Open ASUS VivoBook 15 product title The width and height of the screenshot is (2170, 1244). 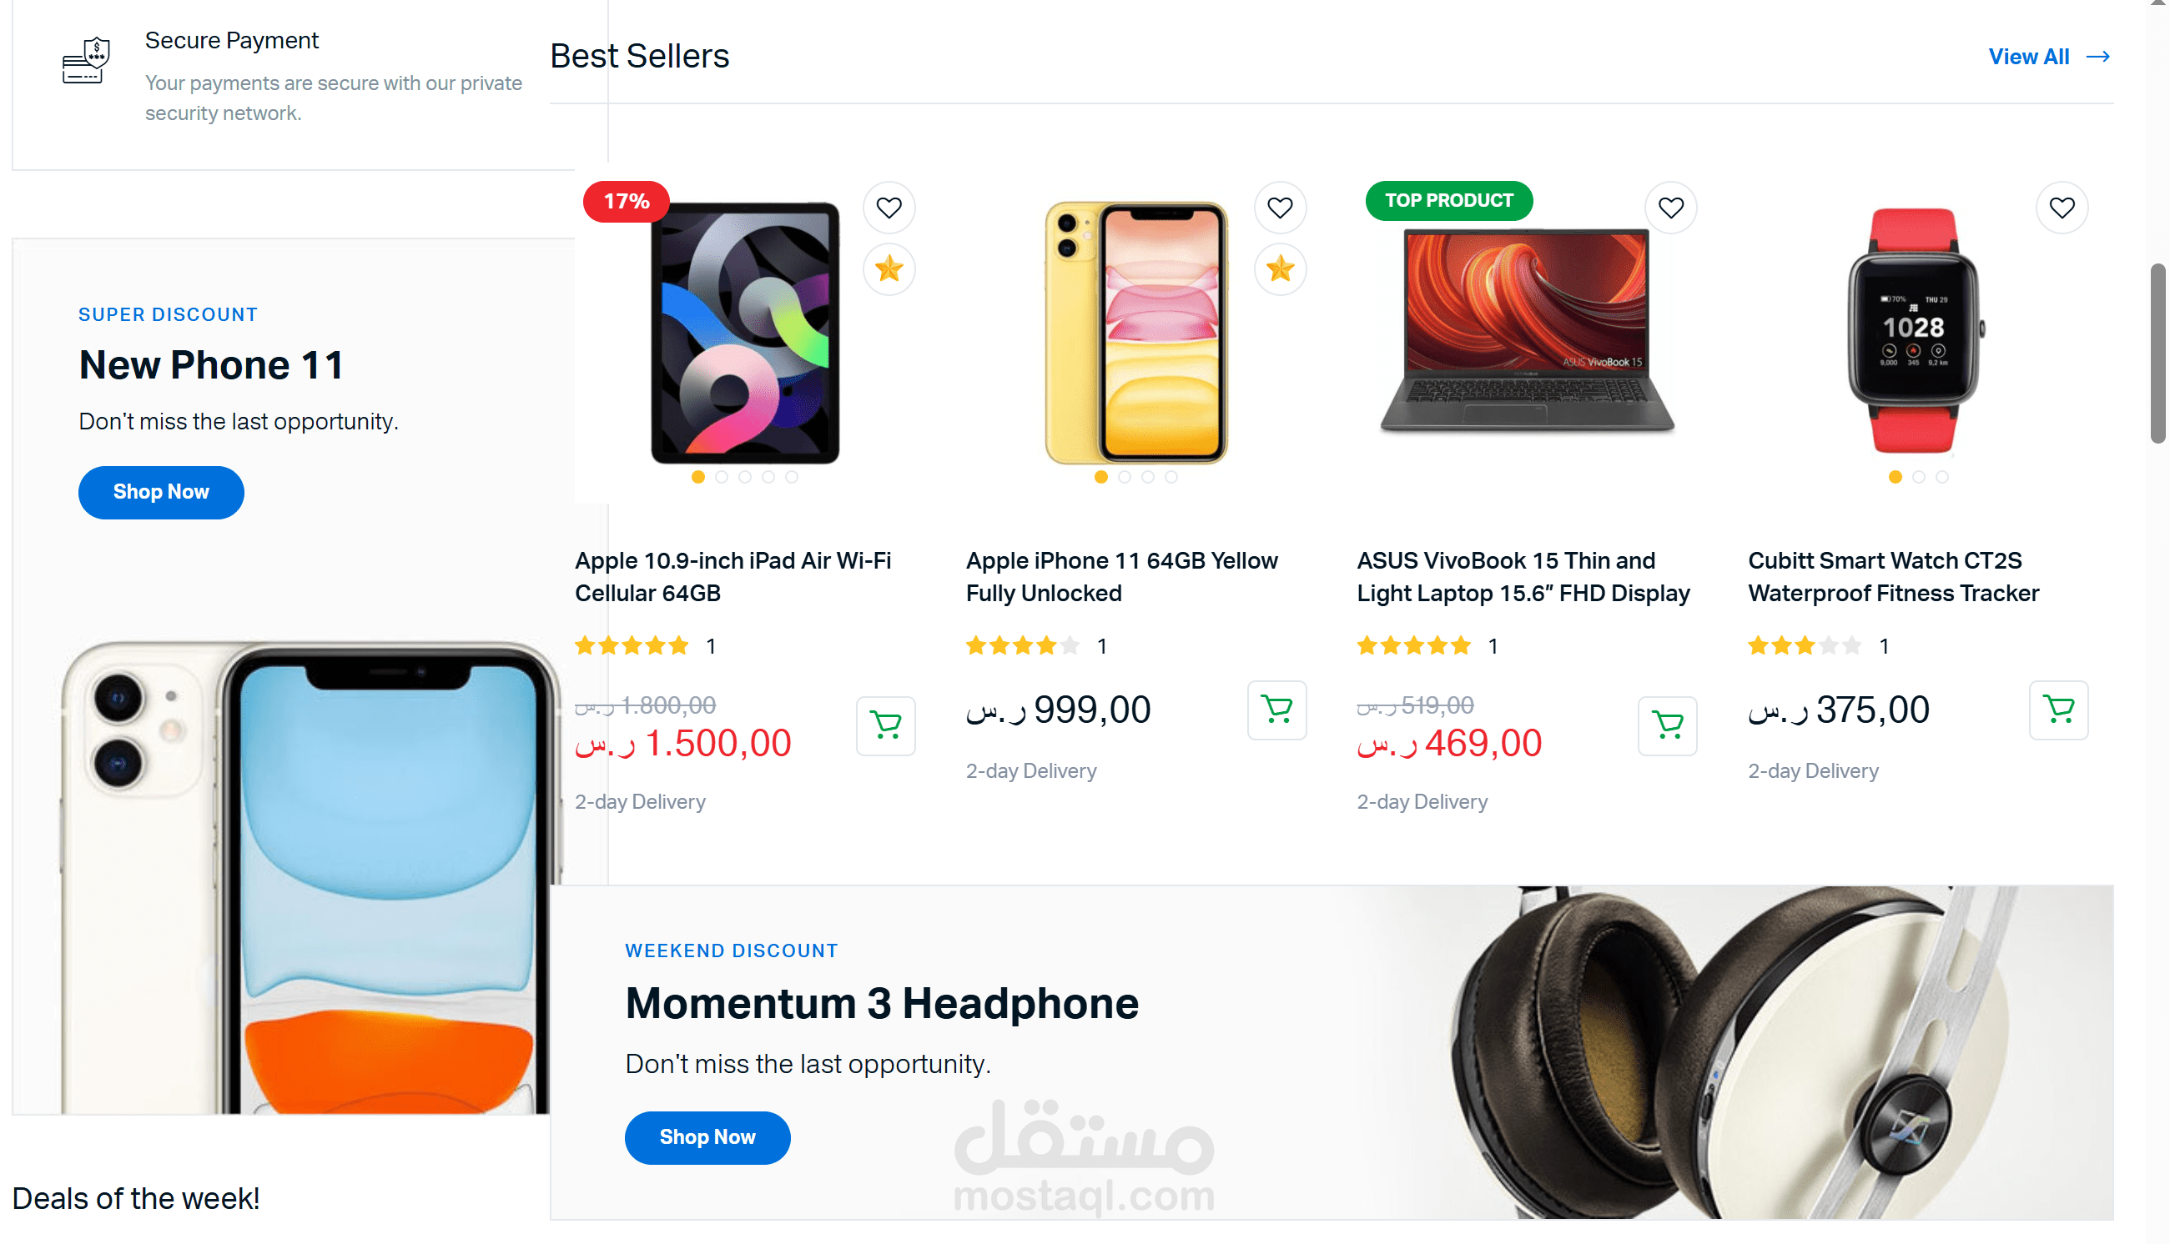pyautogui.click(x=1523, y=577)
